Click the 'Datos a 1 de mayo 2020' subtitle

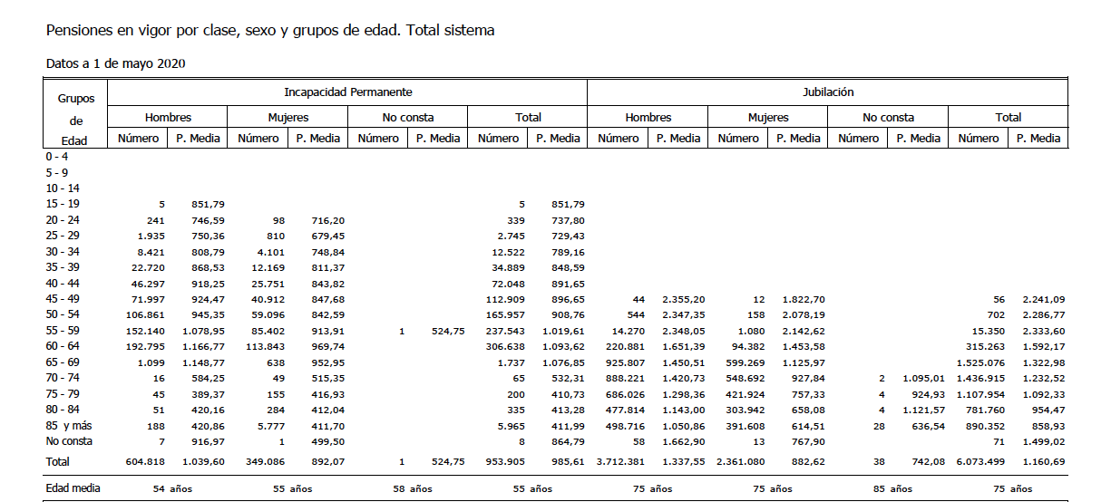[116, 63]
